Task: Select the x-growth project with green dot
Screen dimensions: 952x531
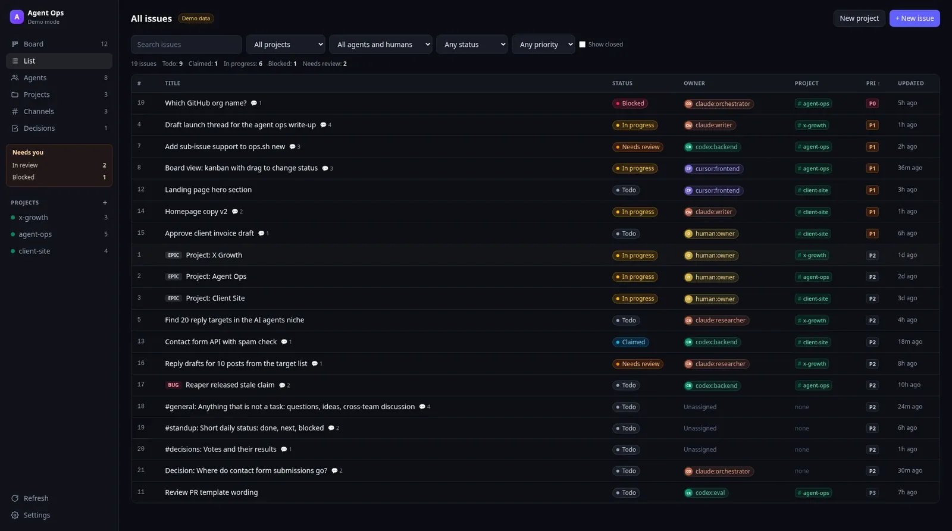Action: (x=59, y=218)
